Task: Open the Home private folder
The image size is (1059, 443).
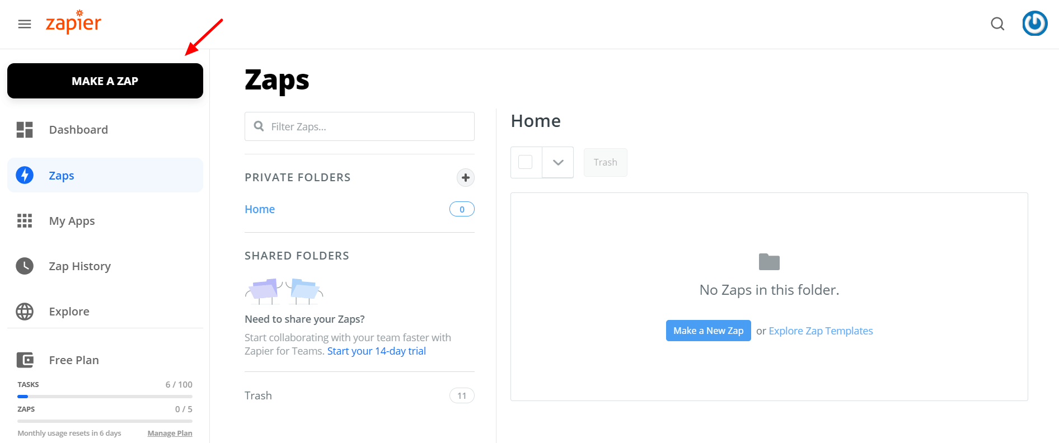Action: click(x=260, y=209)
